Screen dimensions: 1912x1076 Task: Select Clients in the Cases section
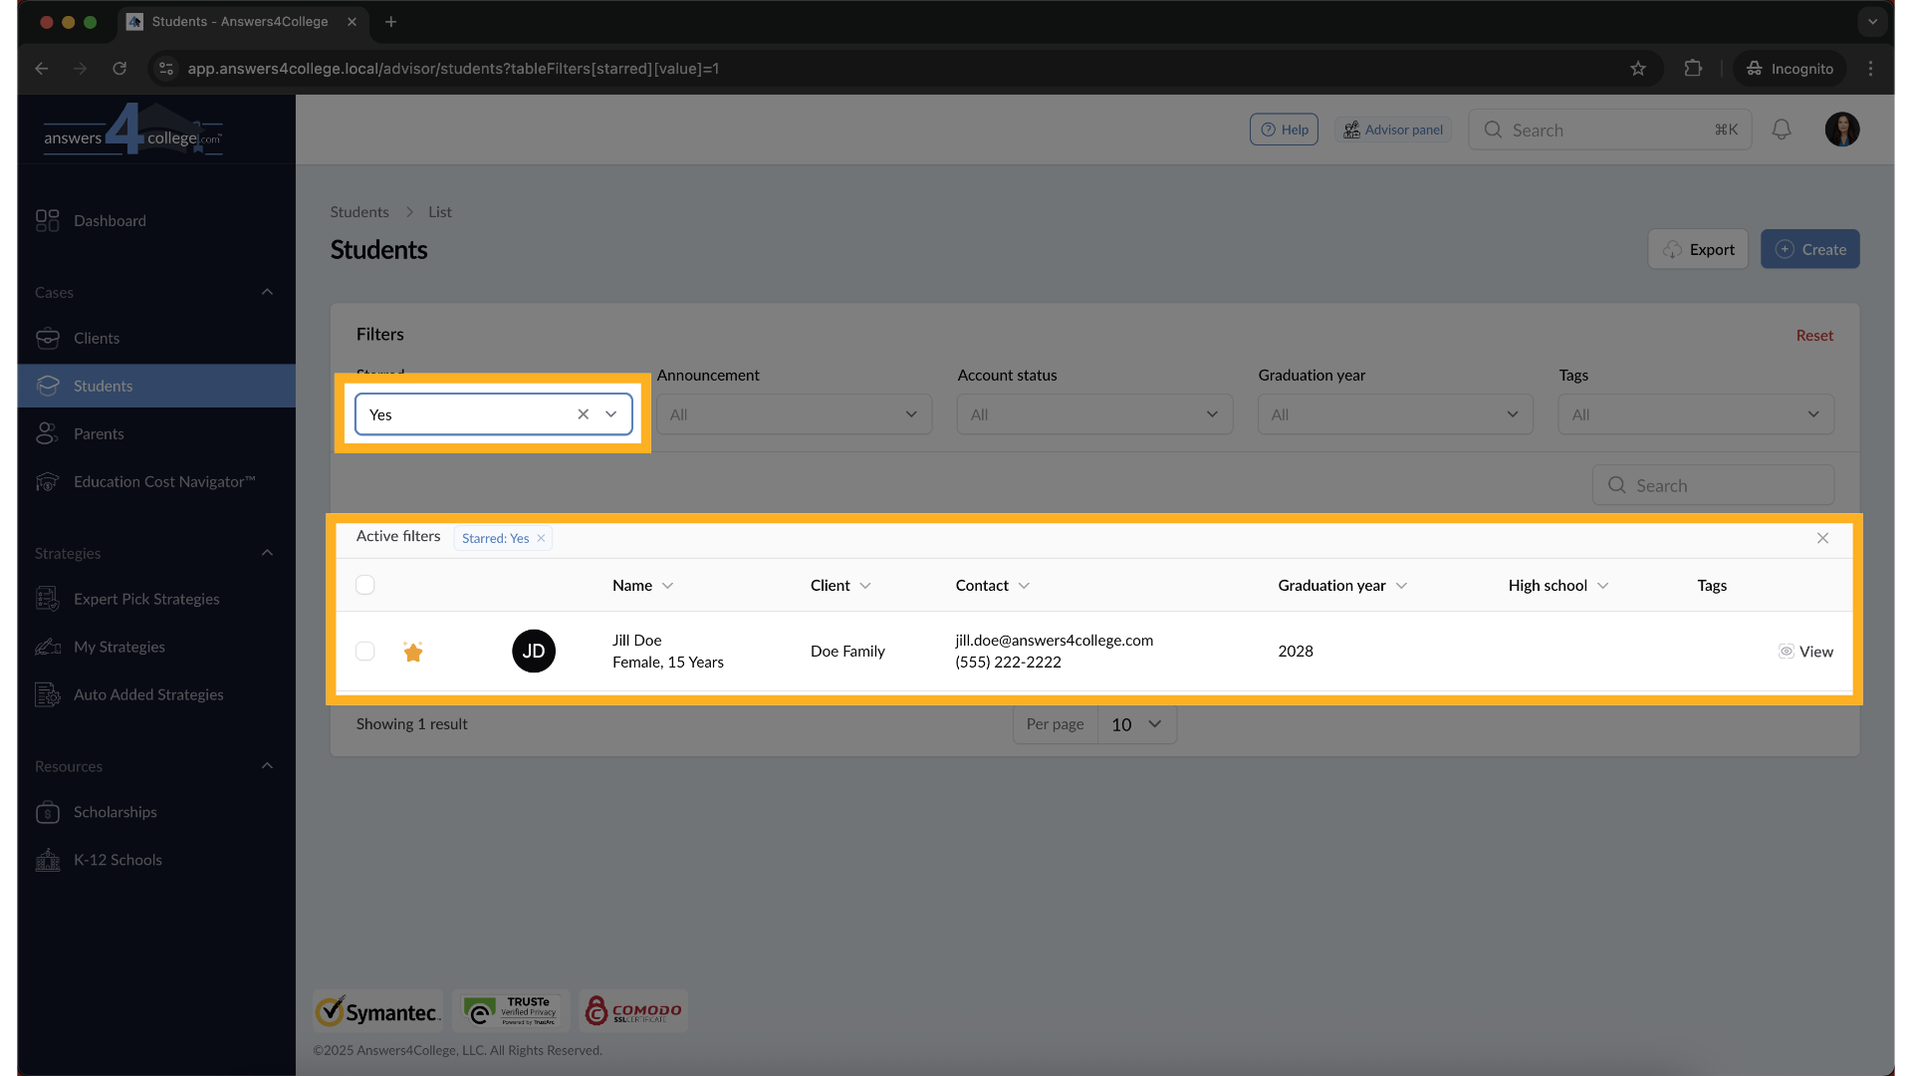97,338
